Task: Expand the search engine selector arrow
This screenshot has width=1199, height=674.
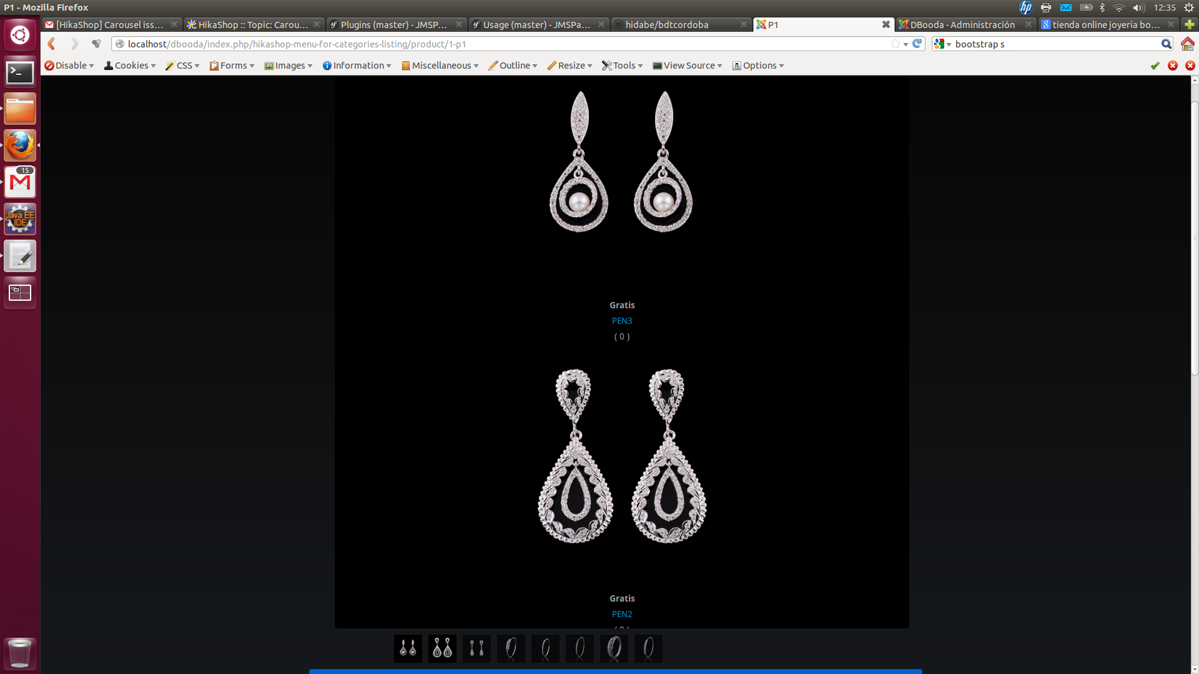Action: 949,44
